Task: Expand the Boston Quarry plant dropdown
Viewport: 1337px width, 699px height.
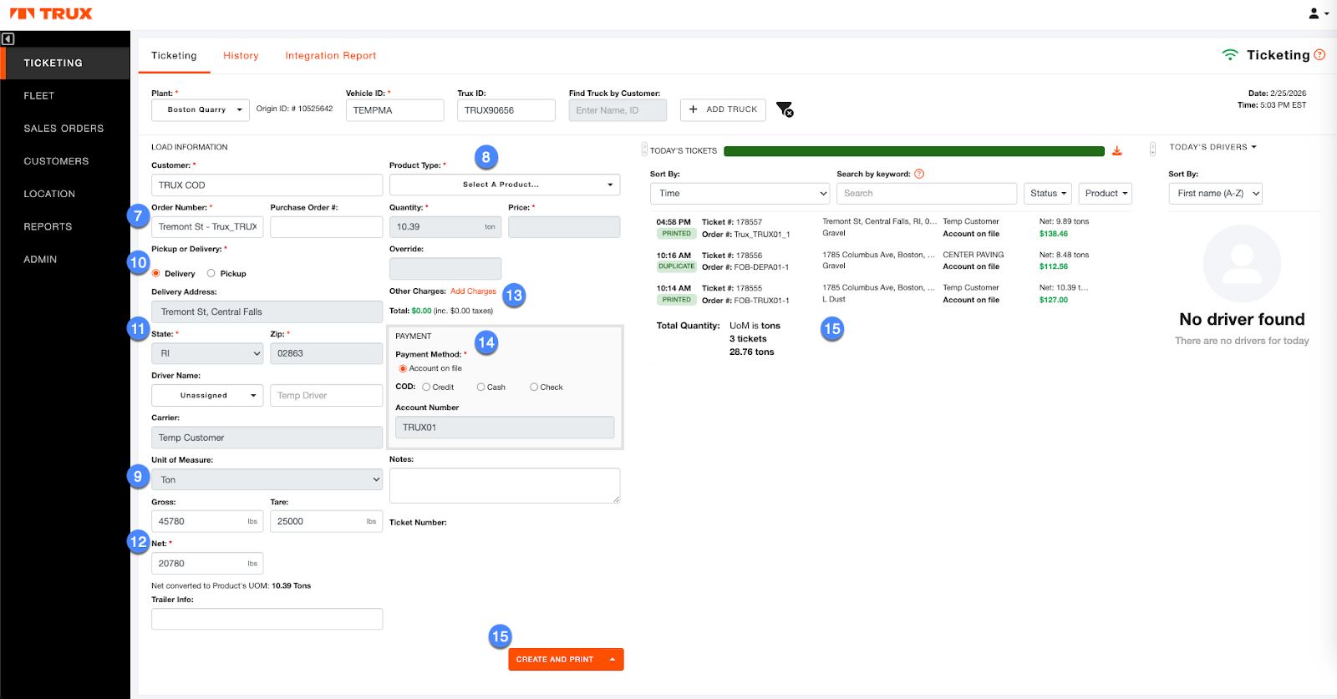Action: [201, 109]
